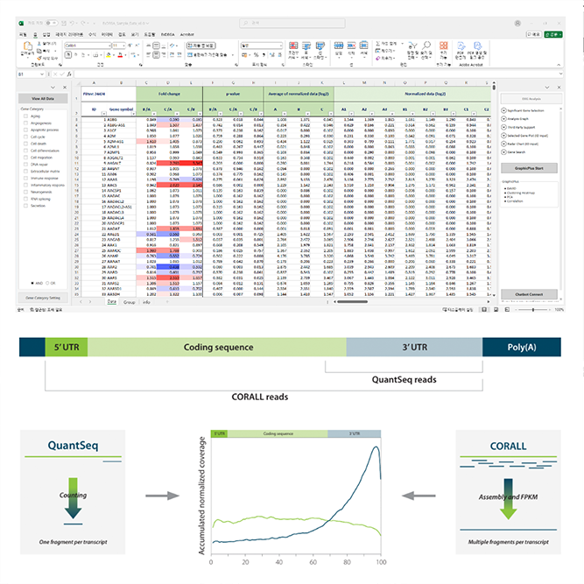Click the orange Add-ins grid icon
This screenshot has width=584, height=584.
[443, 46]
